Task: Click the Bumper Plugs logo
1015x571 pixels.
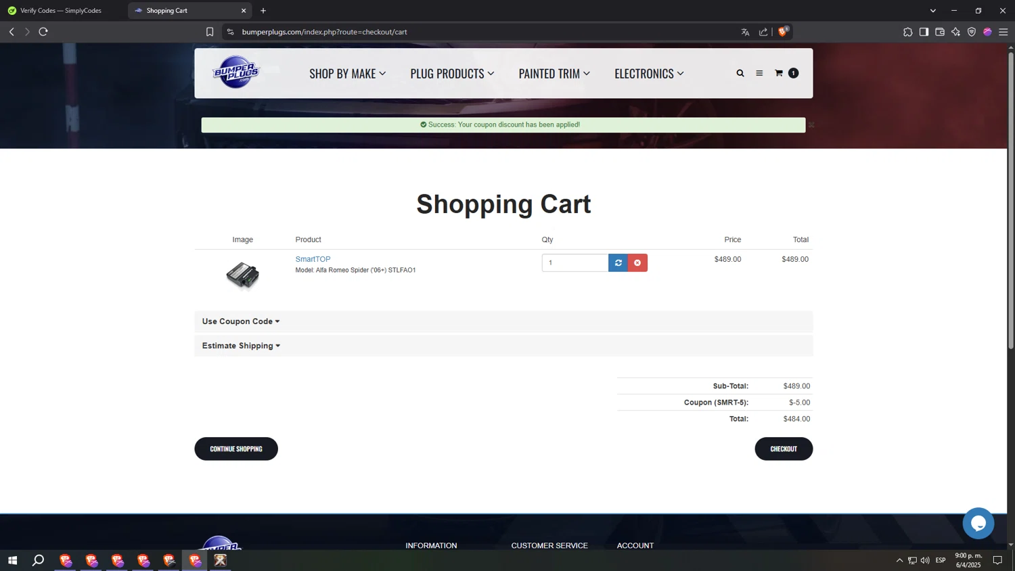Action: click(x=235, y=72)
